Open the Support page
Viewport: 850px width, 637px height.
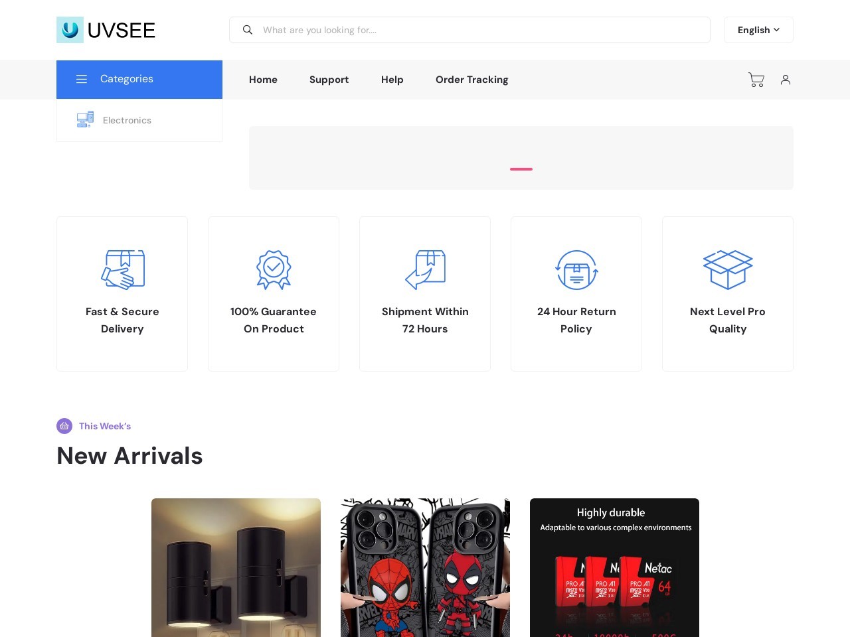[x=329, y=80]
